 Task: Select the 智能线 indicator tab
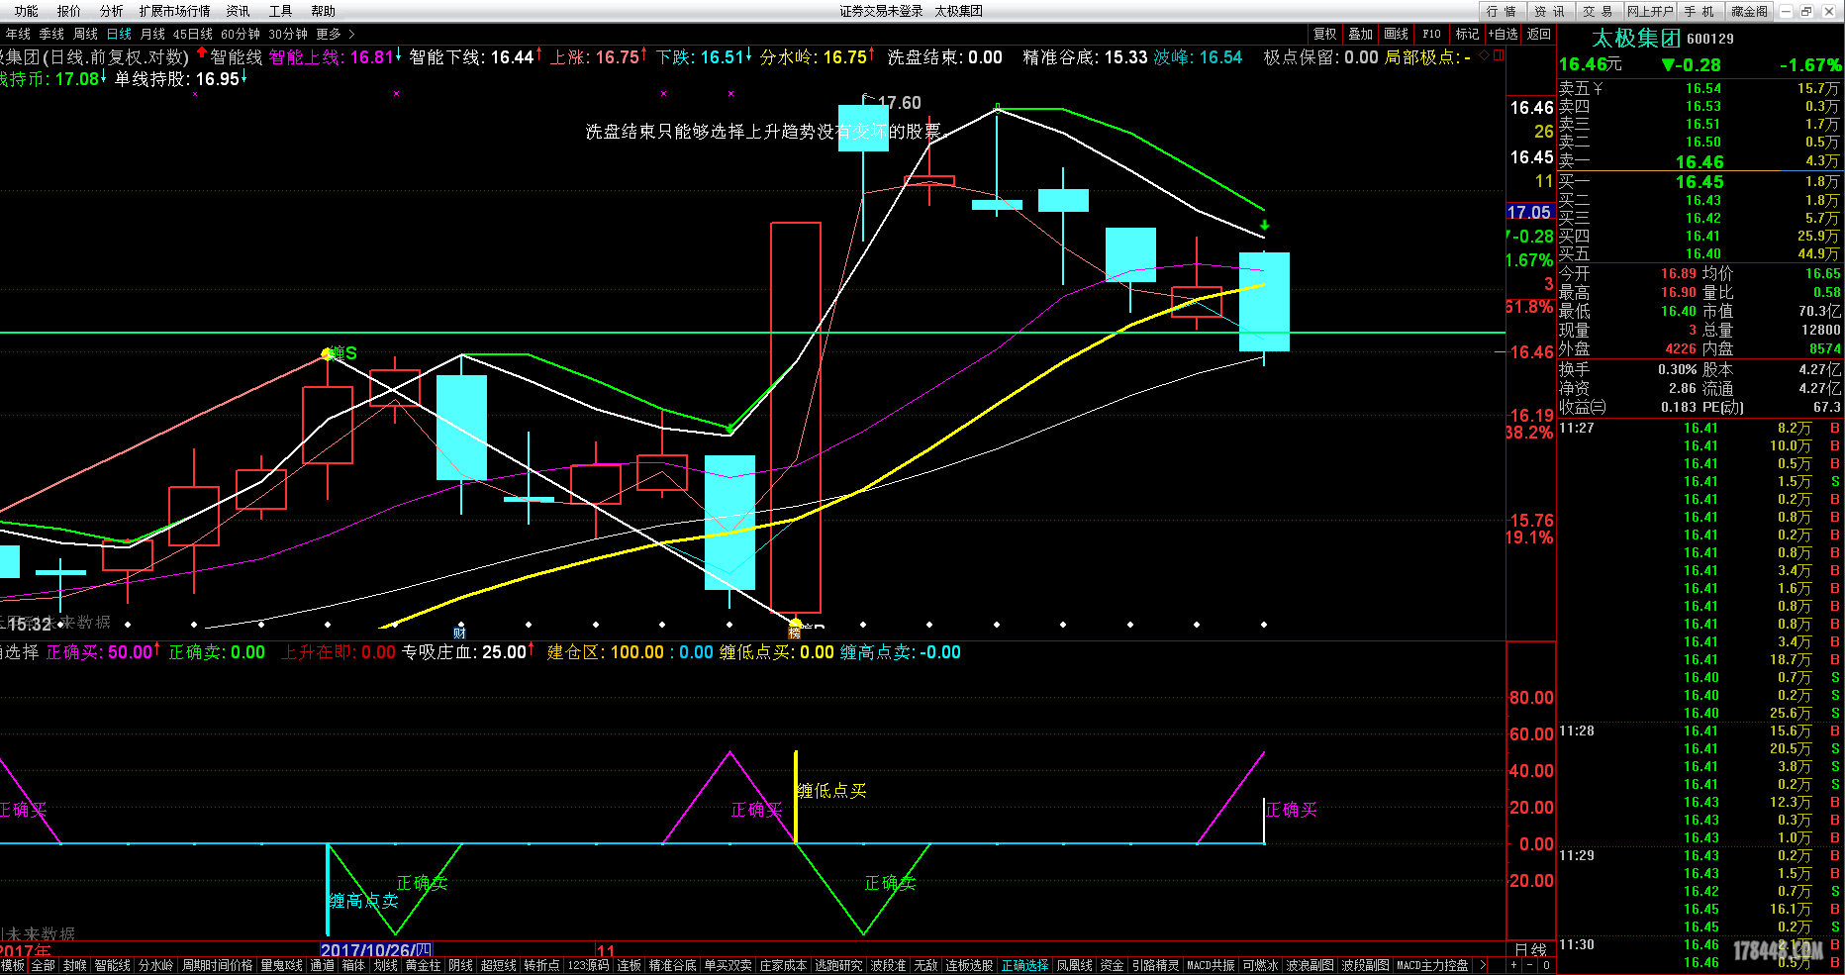112,965
